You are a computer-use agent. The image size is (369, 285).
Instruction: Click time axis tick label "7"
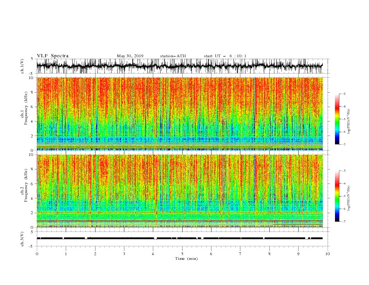point(240,254)
